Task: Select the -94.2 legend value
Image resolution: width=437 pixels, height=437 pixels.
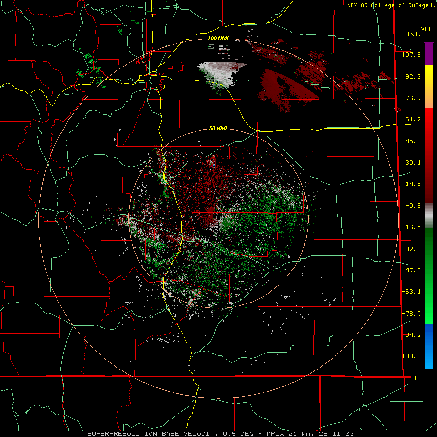Action: pos(411,335)
